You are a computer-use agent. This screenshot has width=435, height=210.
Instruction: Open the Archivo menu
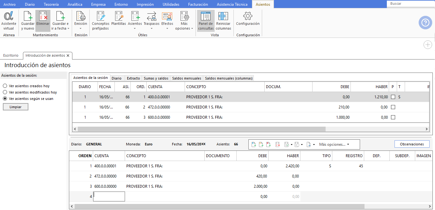click(x=10, y=4)
